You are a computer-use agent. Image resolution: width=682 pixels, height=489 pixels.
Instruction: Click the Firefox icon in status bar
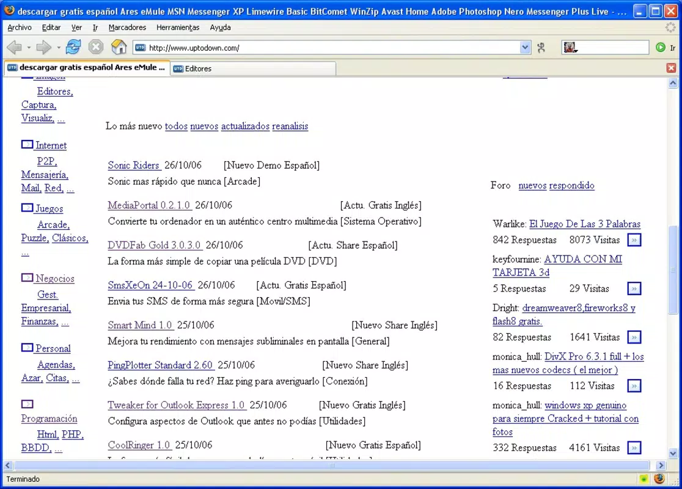coord(659,479)
